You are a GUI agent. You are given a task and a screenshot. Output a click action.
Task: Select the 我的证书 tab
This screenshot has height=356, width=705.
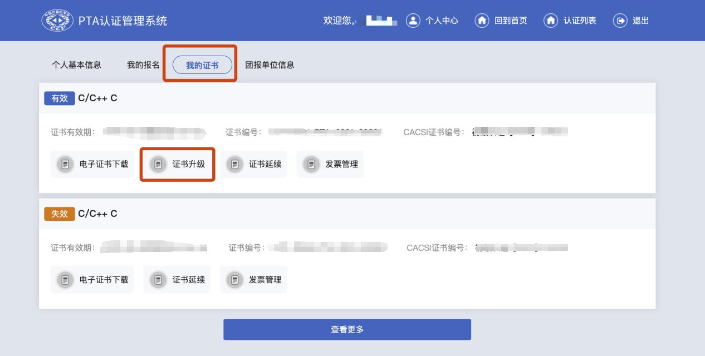pyautogui.click(x=202, y=65)
